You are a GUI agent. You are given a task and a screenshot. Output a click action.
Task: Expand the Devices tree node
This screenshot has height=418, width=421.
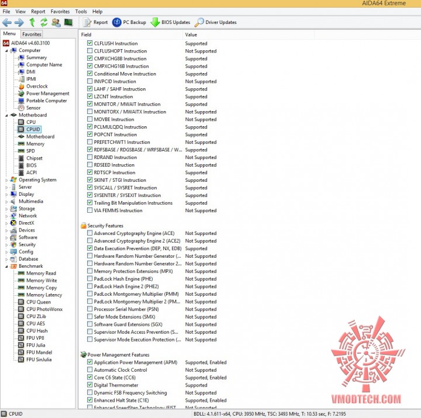pos(6,230)
